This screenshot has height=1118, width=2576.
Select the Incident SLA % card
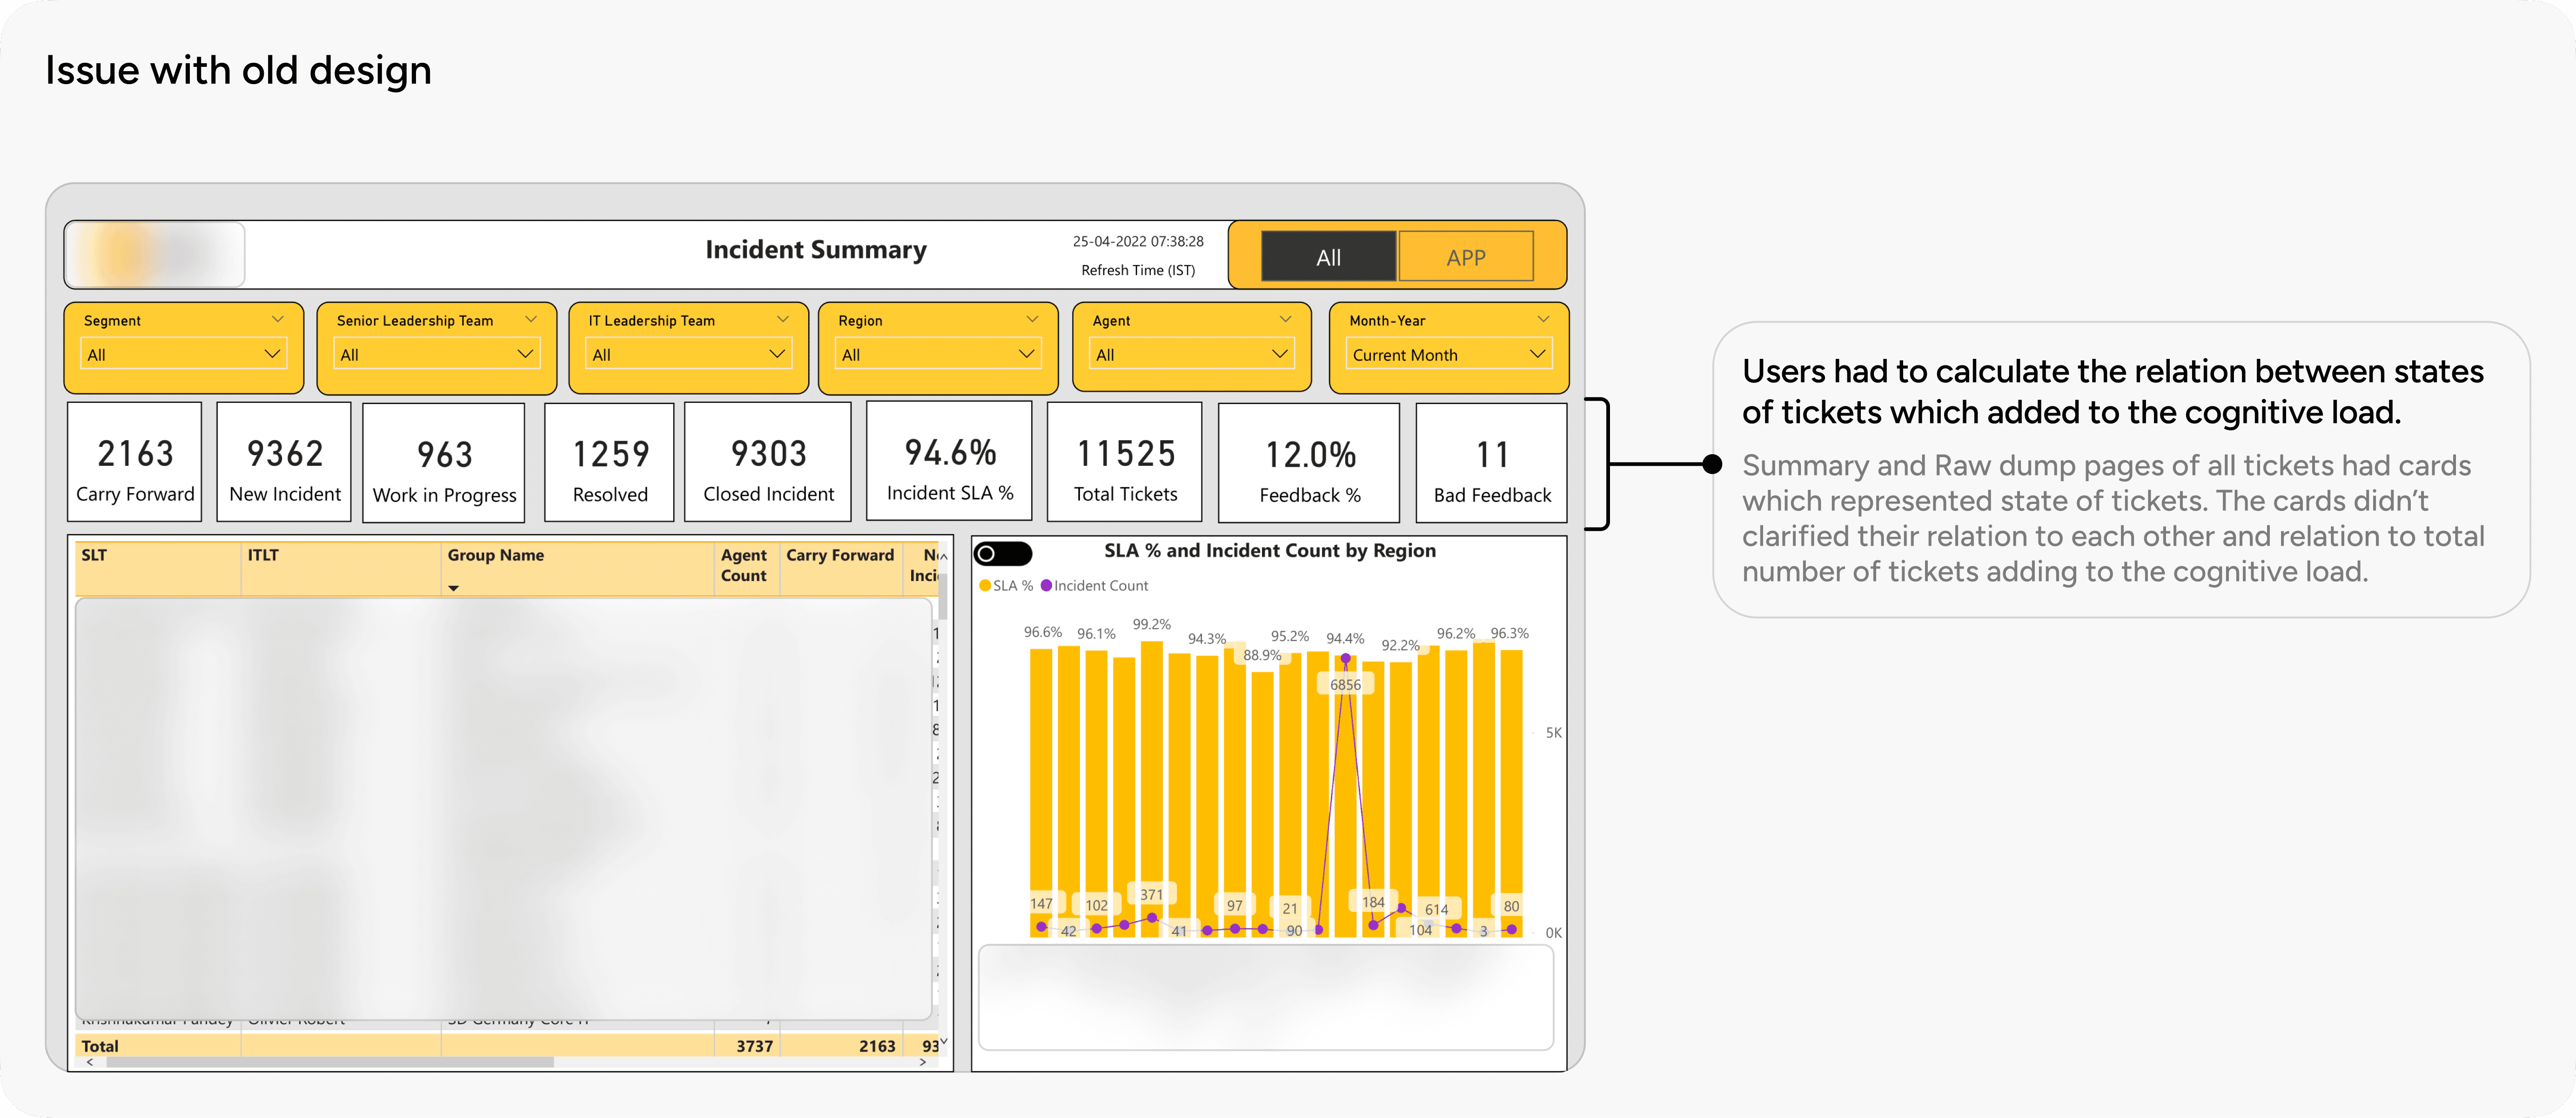(949, 462)
